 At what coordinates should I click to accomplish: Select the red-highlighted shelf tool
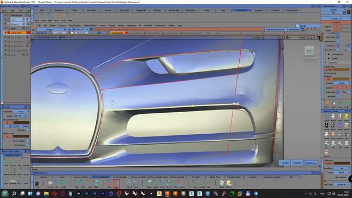click(116, 183)
